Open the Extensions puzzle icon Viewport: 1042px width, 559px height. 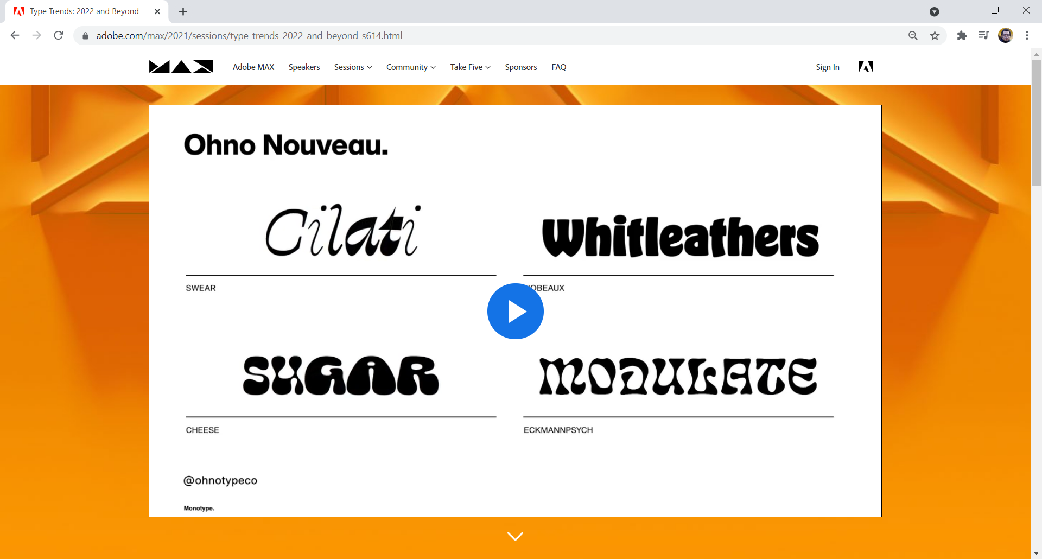tap(962, 36)
